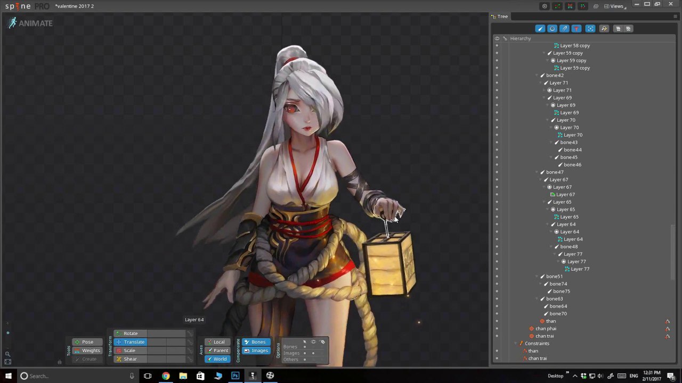The image size is (682, 383).
Task: Click the collapse all tree button
Action: tap(618, 29)
